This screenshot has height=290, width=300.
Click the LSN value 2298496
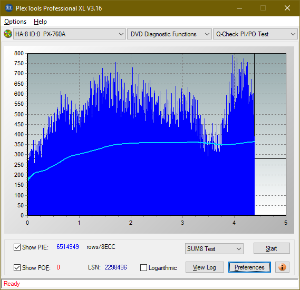[115, 267]
